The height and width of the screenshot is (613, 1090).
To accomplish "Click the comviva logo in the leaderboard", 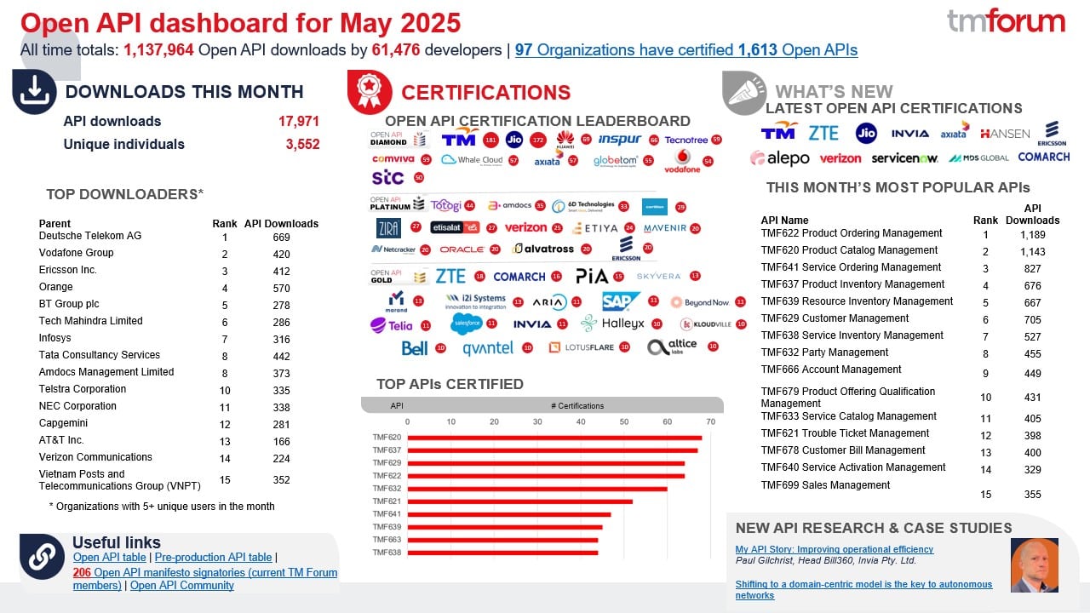I will [x=393, y=159].
